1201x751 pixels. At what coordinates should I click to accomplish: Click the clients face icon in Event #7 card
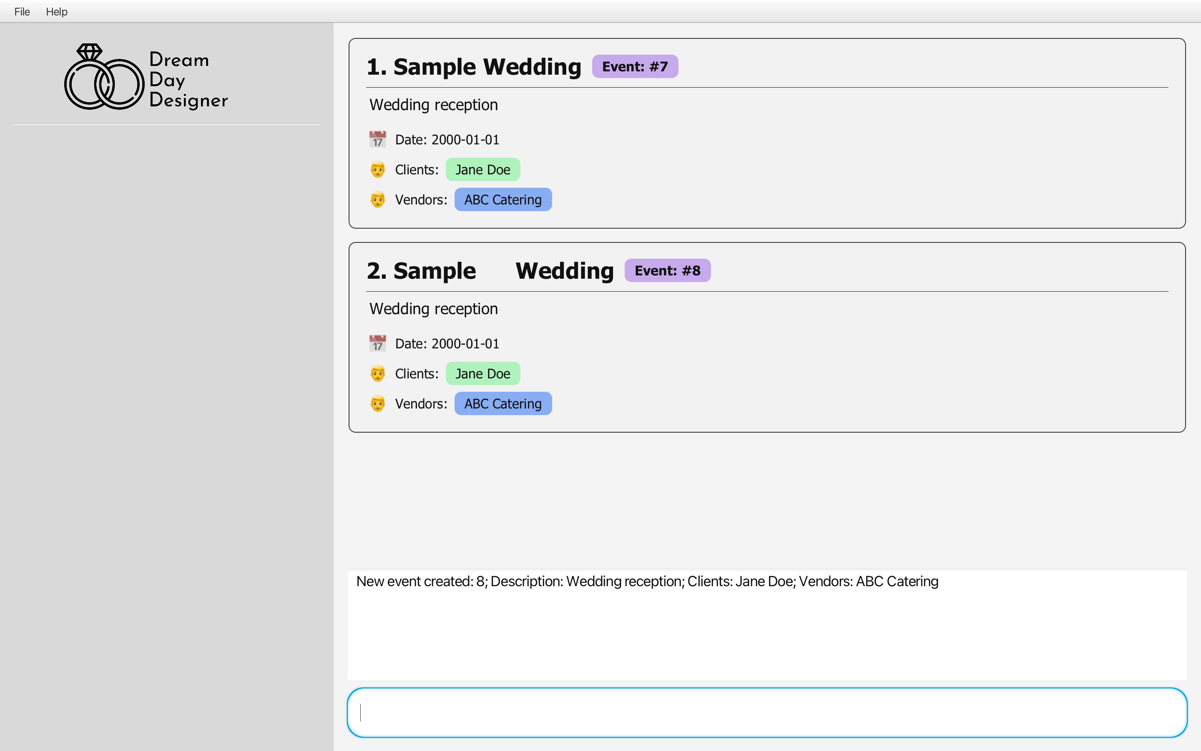tap(378, 169)
